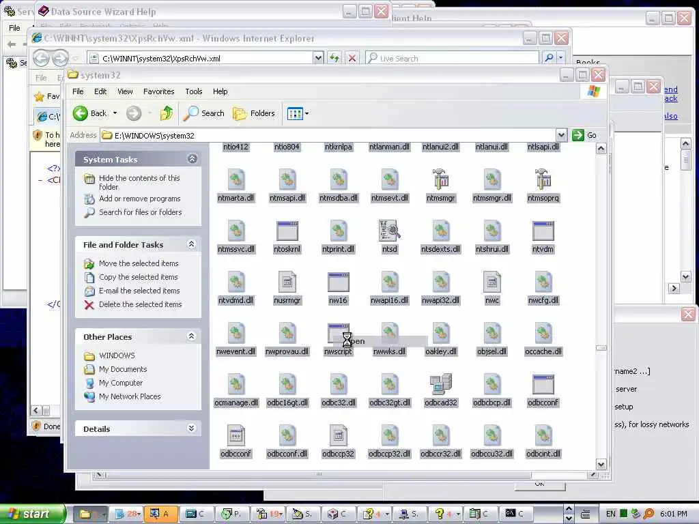Click the address bar showing E:\WINDOWS\system32

(328, 135)
